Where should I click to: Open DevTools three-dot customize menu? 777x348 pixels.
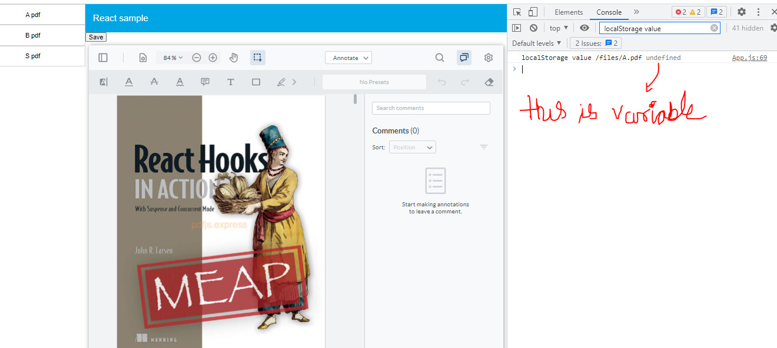coord(758,12)
